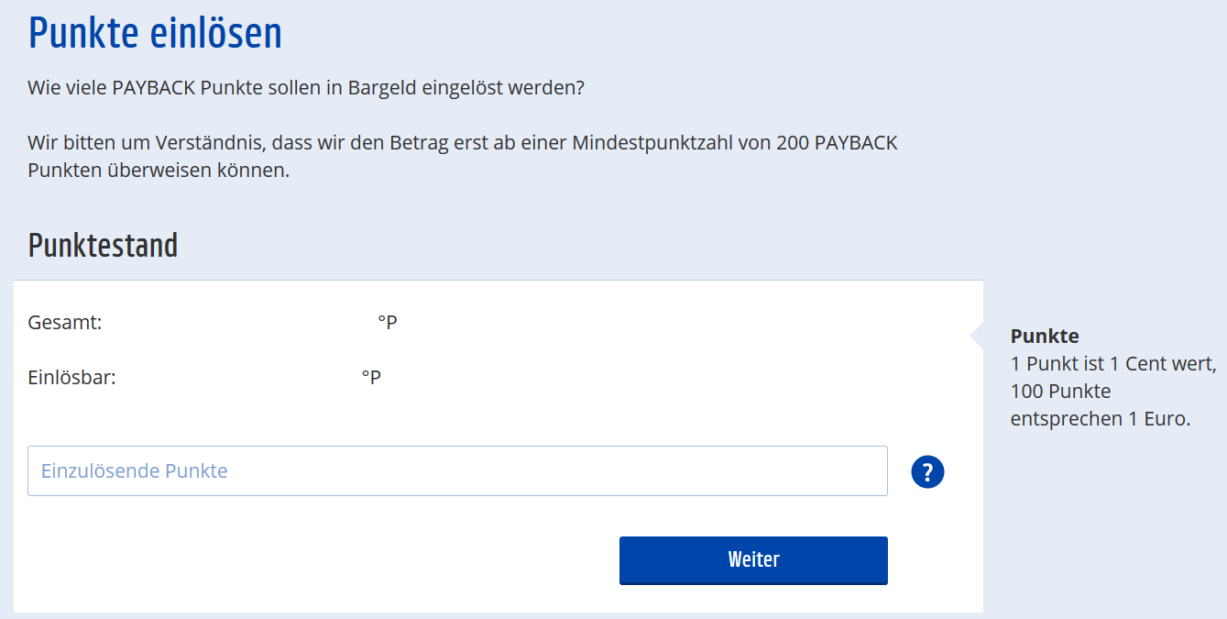Click the circular help icon next to input
Viewport: 1227px width, 619px height.
927,470
